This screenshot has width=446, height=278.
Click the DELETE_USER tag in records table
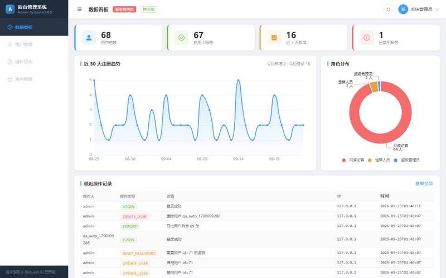pos(134,217)
